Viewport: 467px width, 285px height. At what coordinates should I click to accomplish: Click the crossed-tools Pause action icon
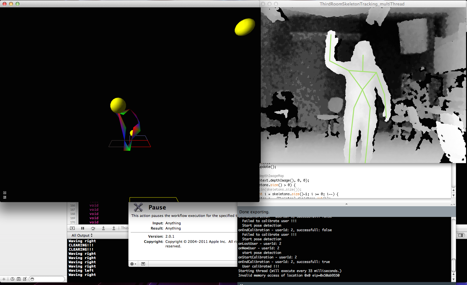138,208
